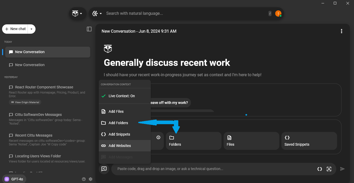The width and height of the screenshot is (354, 183).
Task: Click the extract-code-from-image icon
Action: point(329,169)
